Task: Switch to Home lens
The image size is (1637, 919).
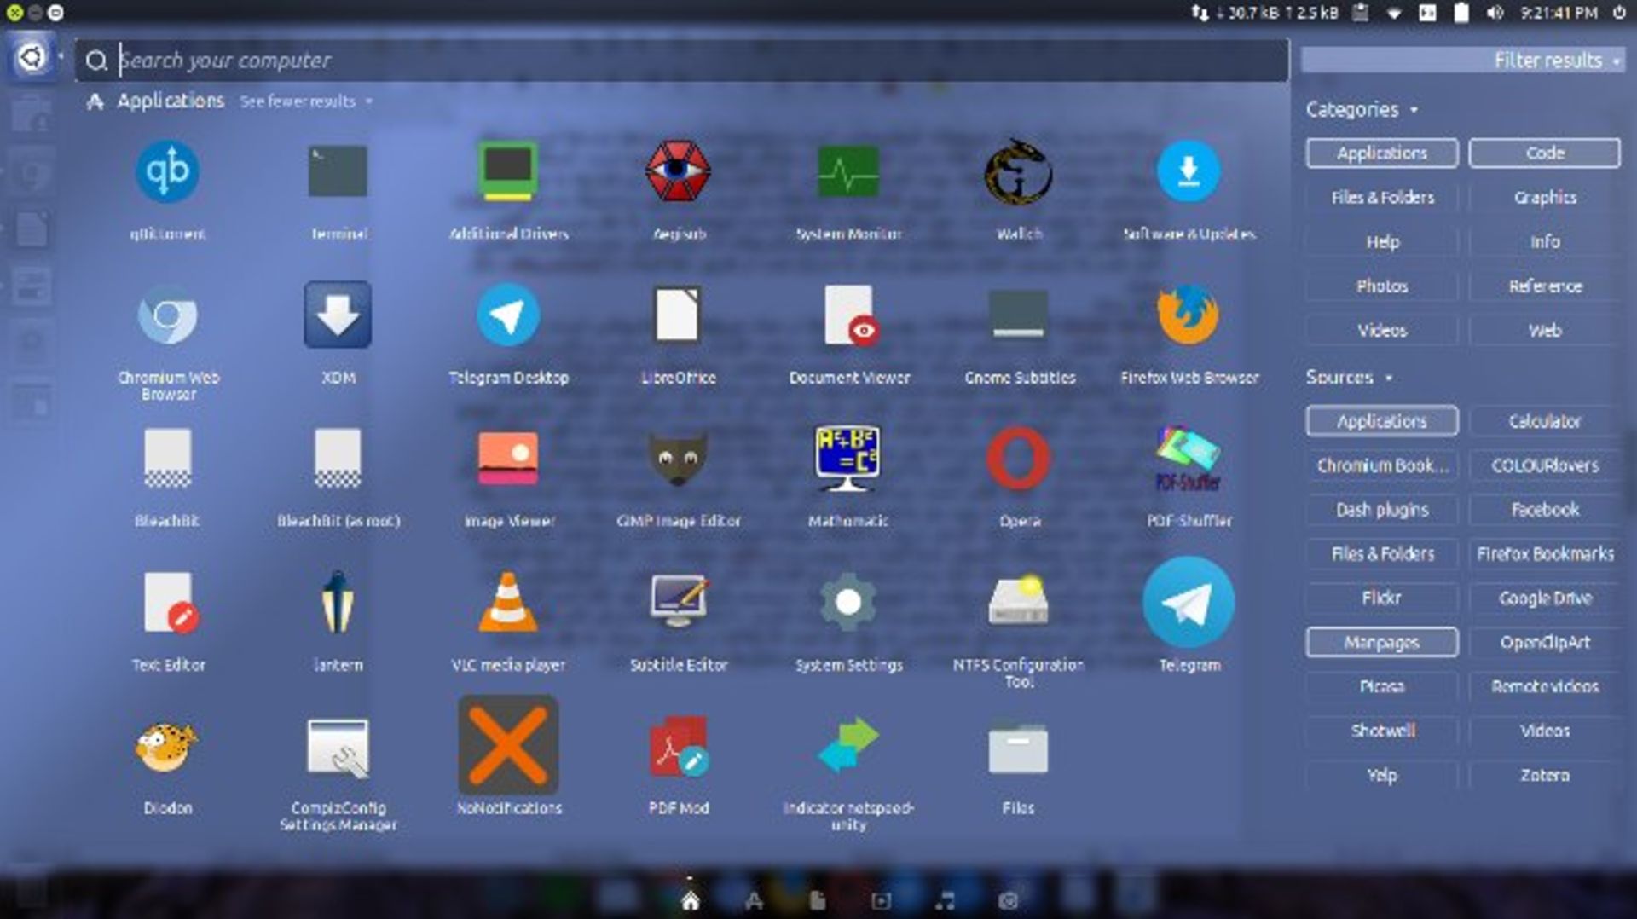Action: (x=691, y=899)
